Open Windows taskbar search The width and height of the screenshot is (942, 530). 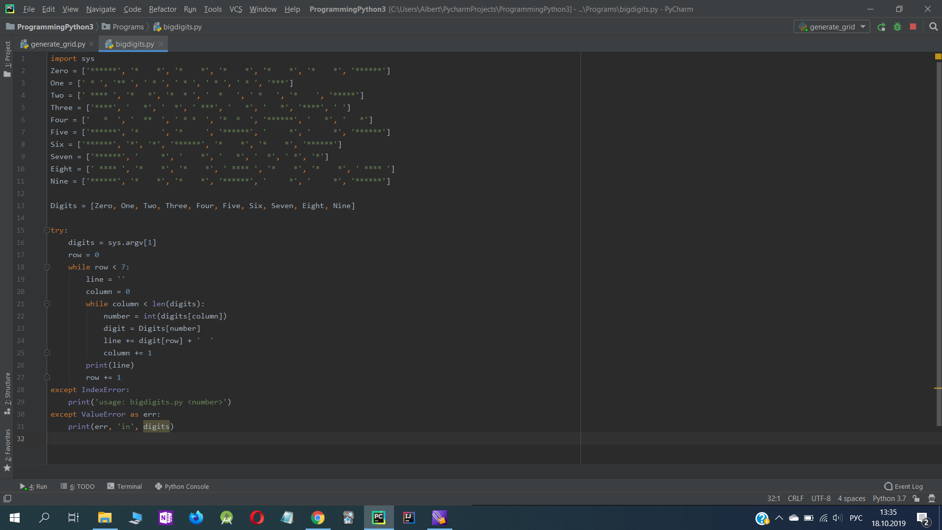coord(44,518)
